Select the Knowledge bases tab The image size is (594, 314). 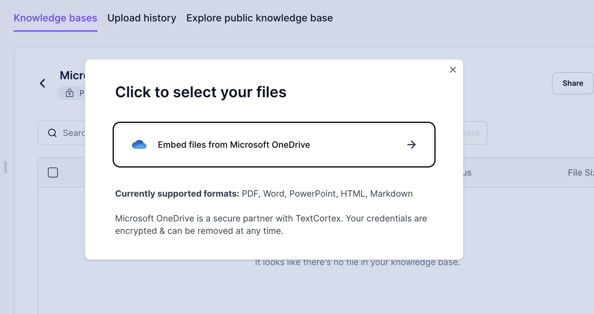[x=55, y=18]
